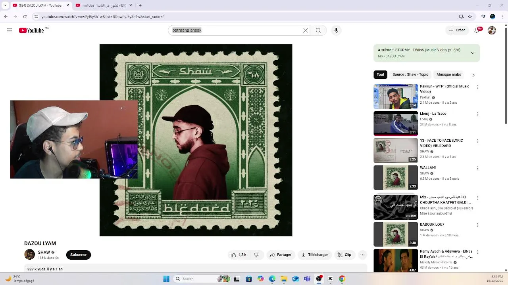This screenshot has width=508, height=285.
Task: Open more actions ellipsis under video
Action: point(362,255)
